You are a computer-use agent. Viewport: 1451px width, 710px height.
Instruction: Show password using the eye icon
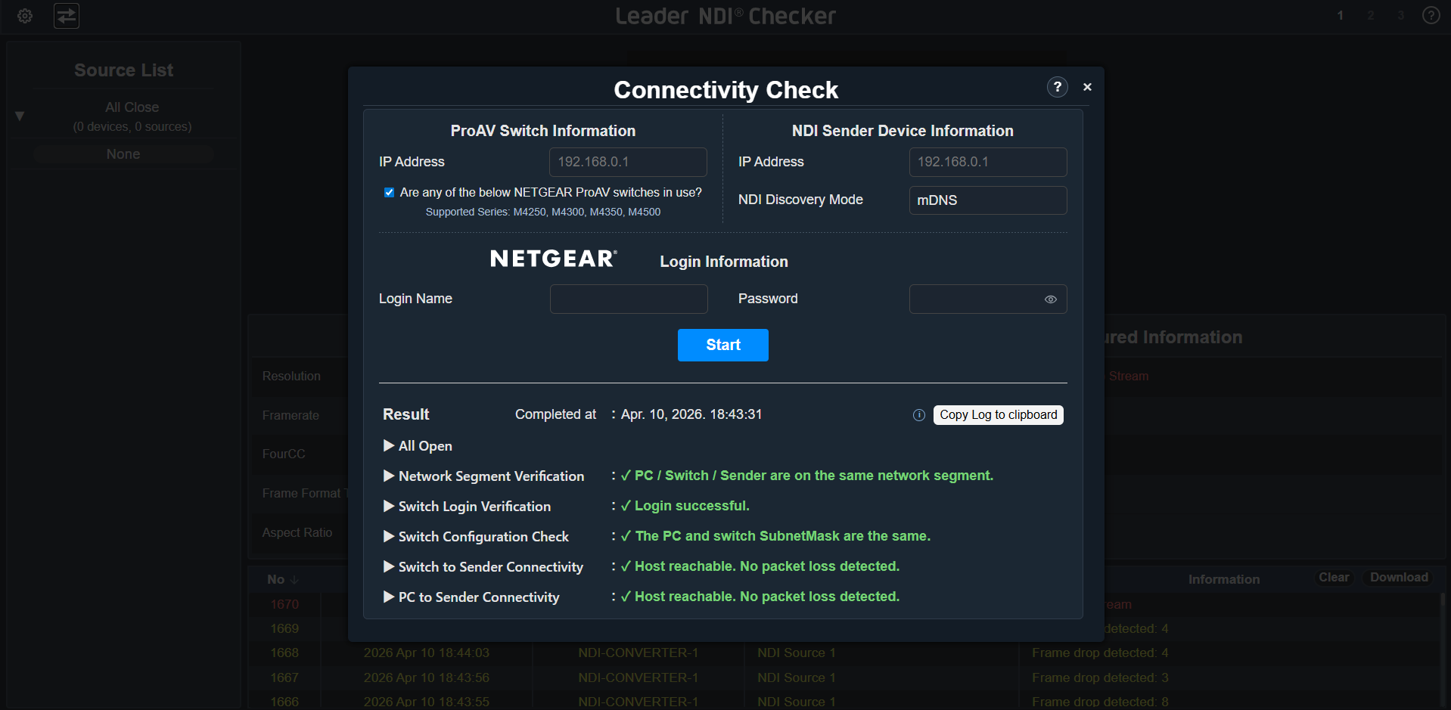coord(1050,299)
